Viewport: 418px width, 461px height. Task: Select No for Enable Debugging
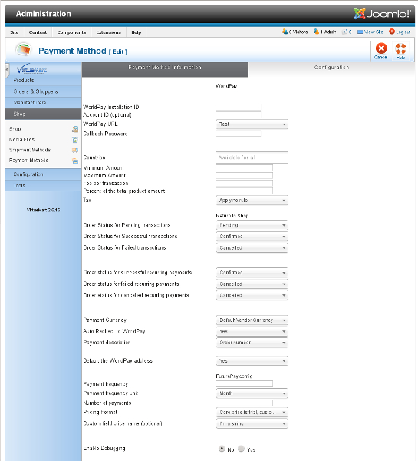(222, 449)
